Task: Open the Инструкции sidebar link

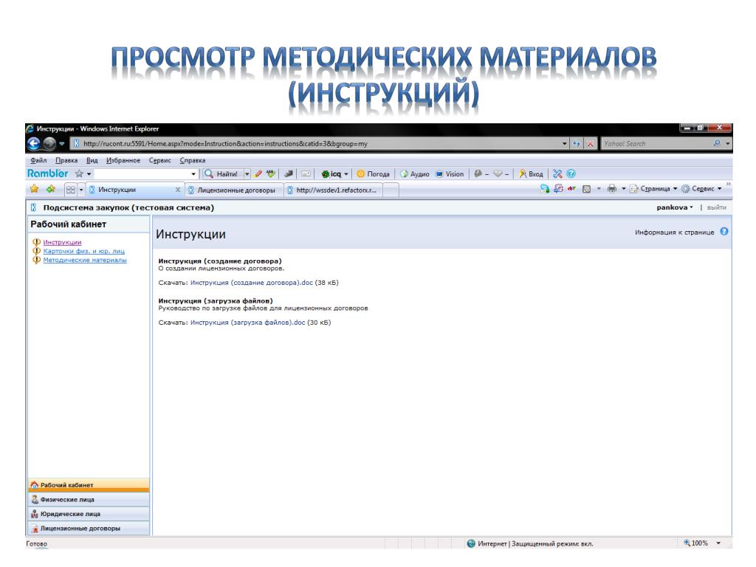Action: tap(62, 242)
